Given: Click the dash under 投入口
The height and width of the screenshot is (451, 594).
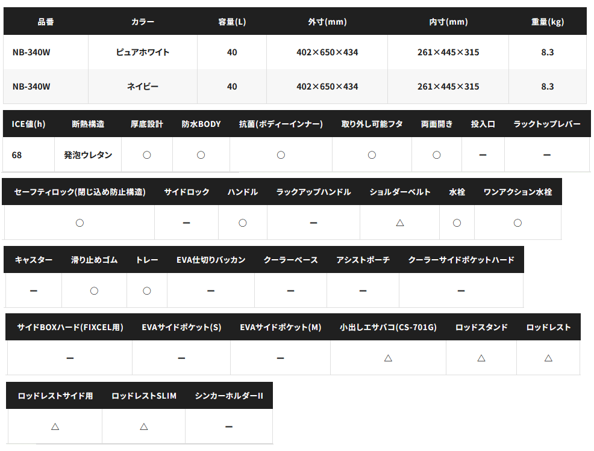Looking at the screenshot, I should pos(483,155).
